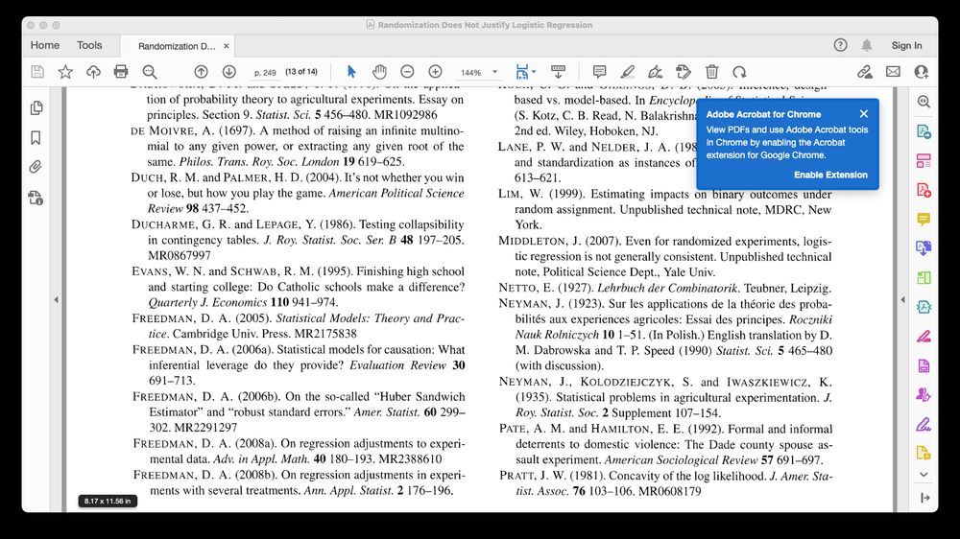The width and height of the screenshot is (960, 539).
Task: Click the FREEDMAN (2006b) Huber Sandwich reference
Action: 299,411
